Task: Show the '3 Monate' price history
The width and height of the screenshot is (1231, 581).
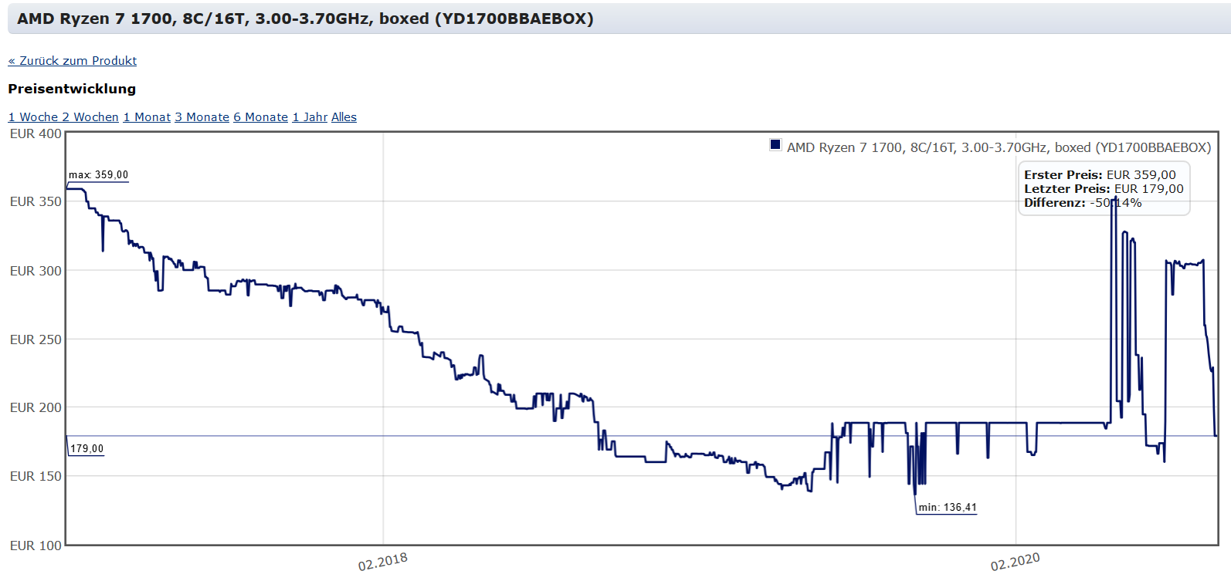Action: tap(202, 117)
